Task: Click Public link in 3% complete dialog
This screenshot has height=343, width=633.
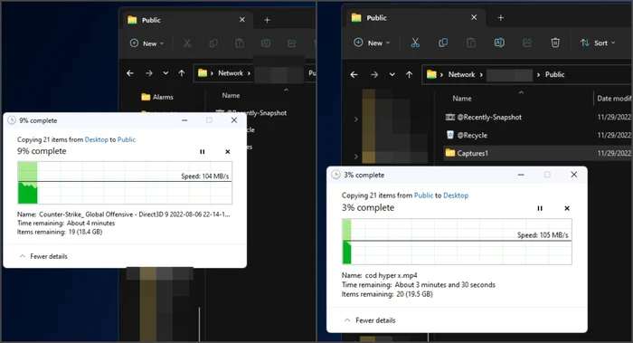Action: (x=423, y=195)
